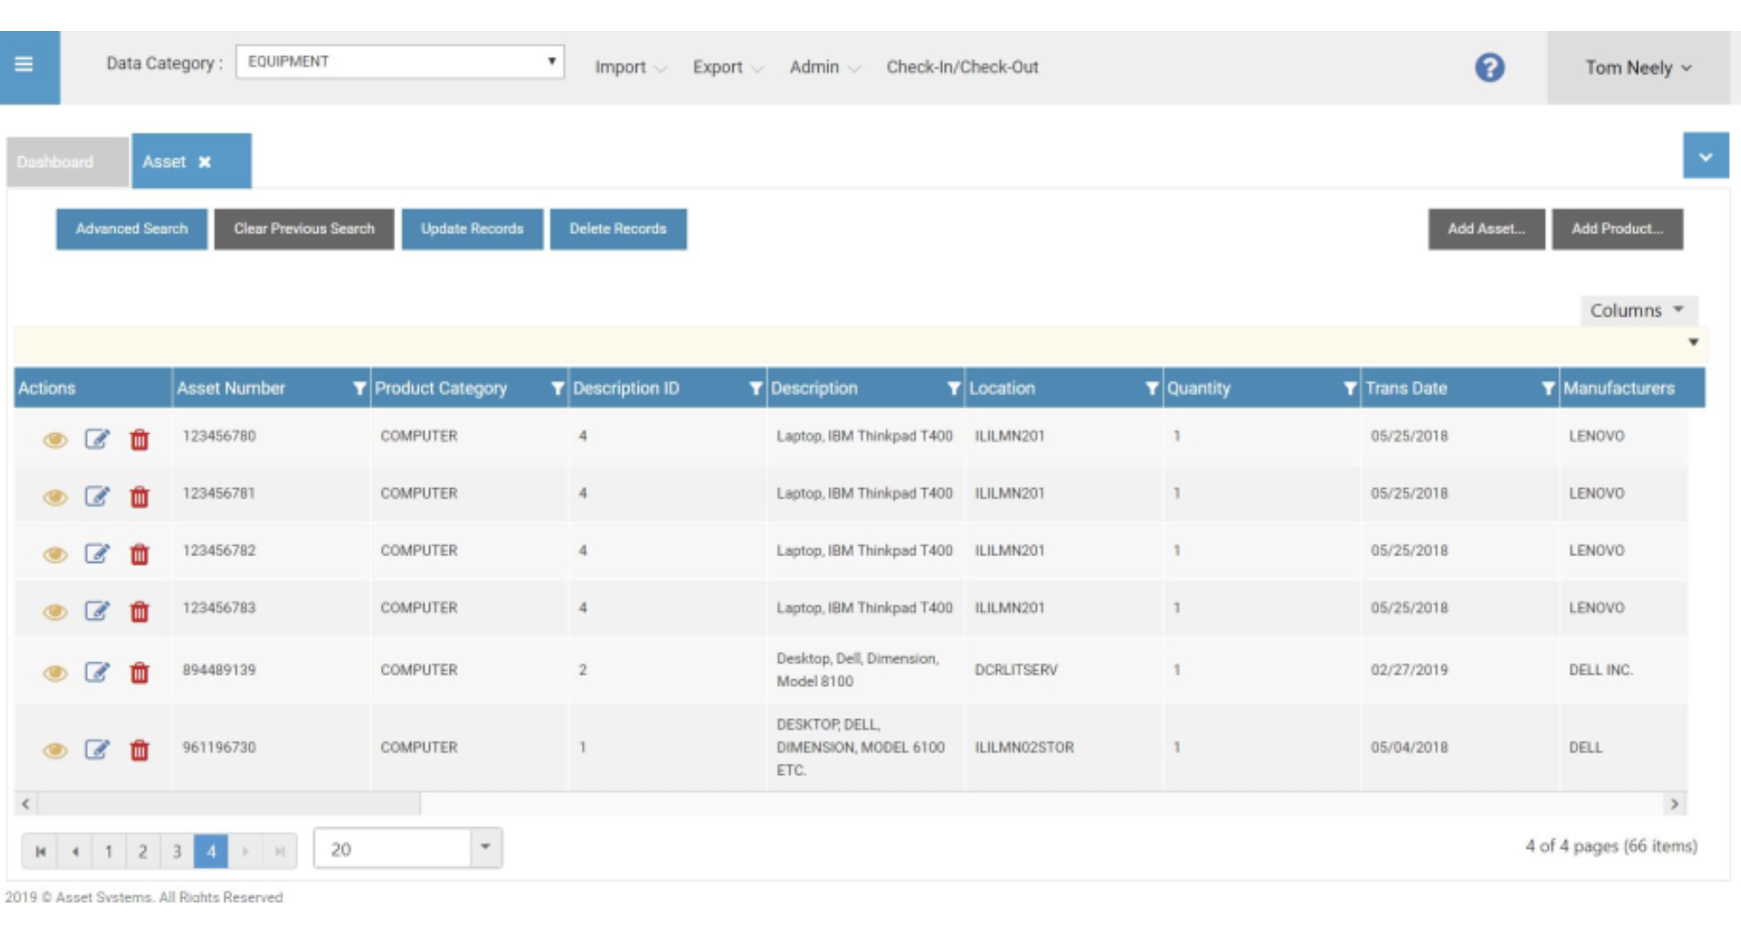Filter the Quantity column
The width and height of the screenshot is (1741, 930).
[x=1349, y=390]
